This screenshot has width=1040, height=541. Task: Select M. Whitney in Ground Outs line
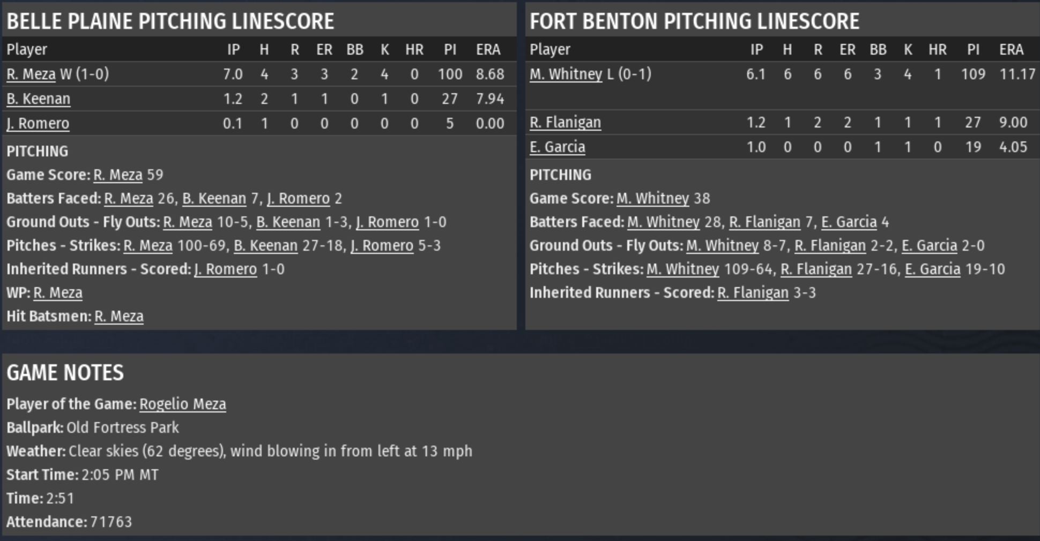(x=722, y=245)
